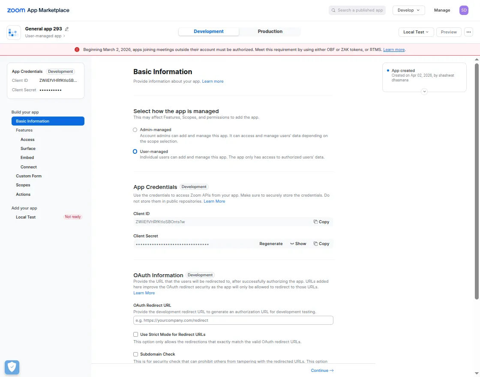
Task: Click the masked Client Secret in sidebar card
Action: click(51, 90)
